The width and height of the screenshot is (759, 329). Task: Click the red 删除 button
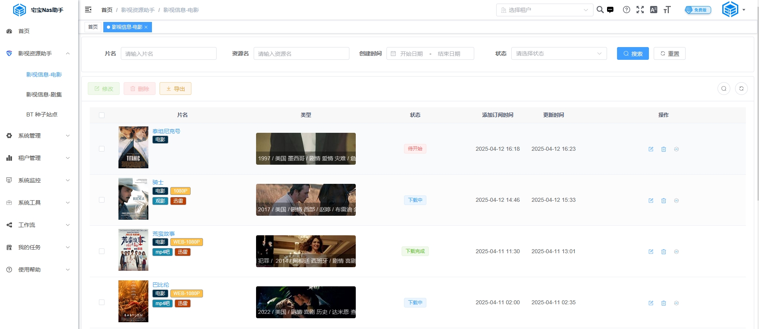[x=140, y=89]
